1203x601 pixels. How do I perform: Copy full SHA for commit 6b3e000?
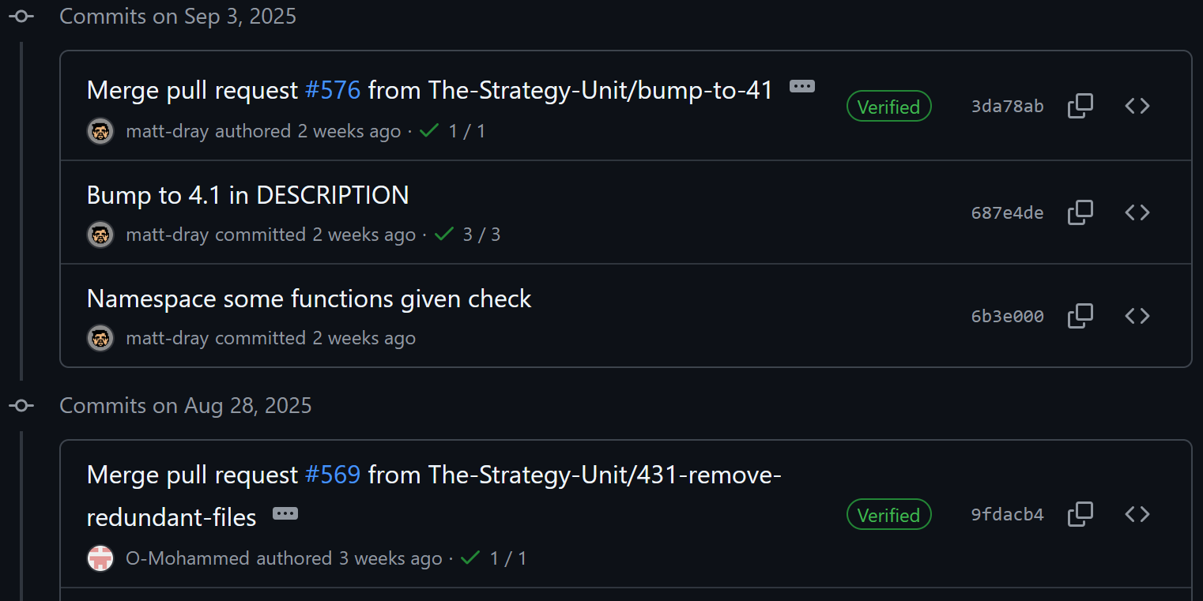pyautogui.click(x=1080, y=316)
